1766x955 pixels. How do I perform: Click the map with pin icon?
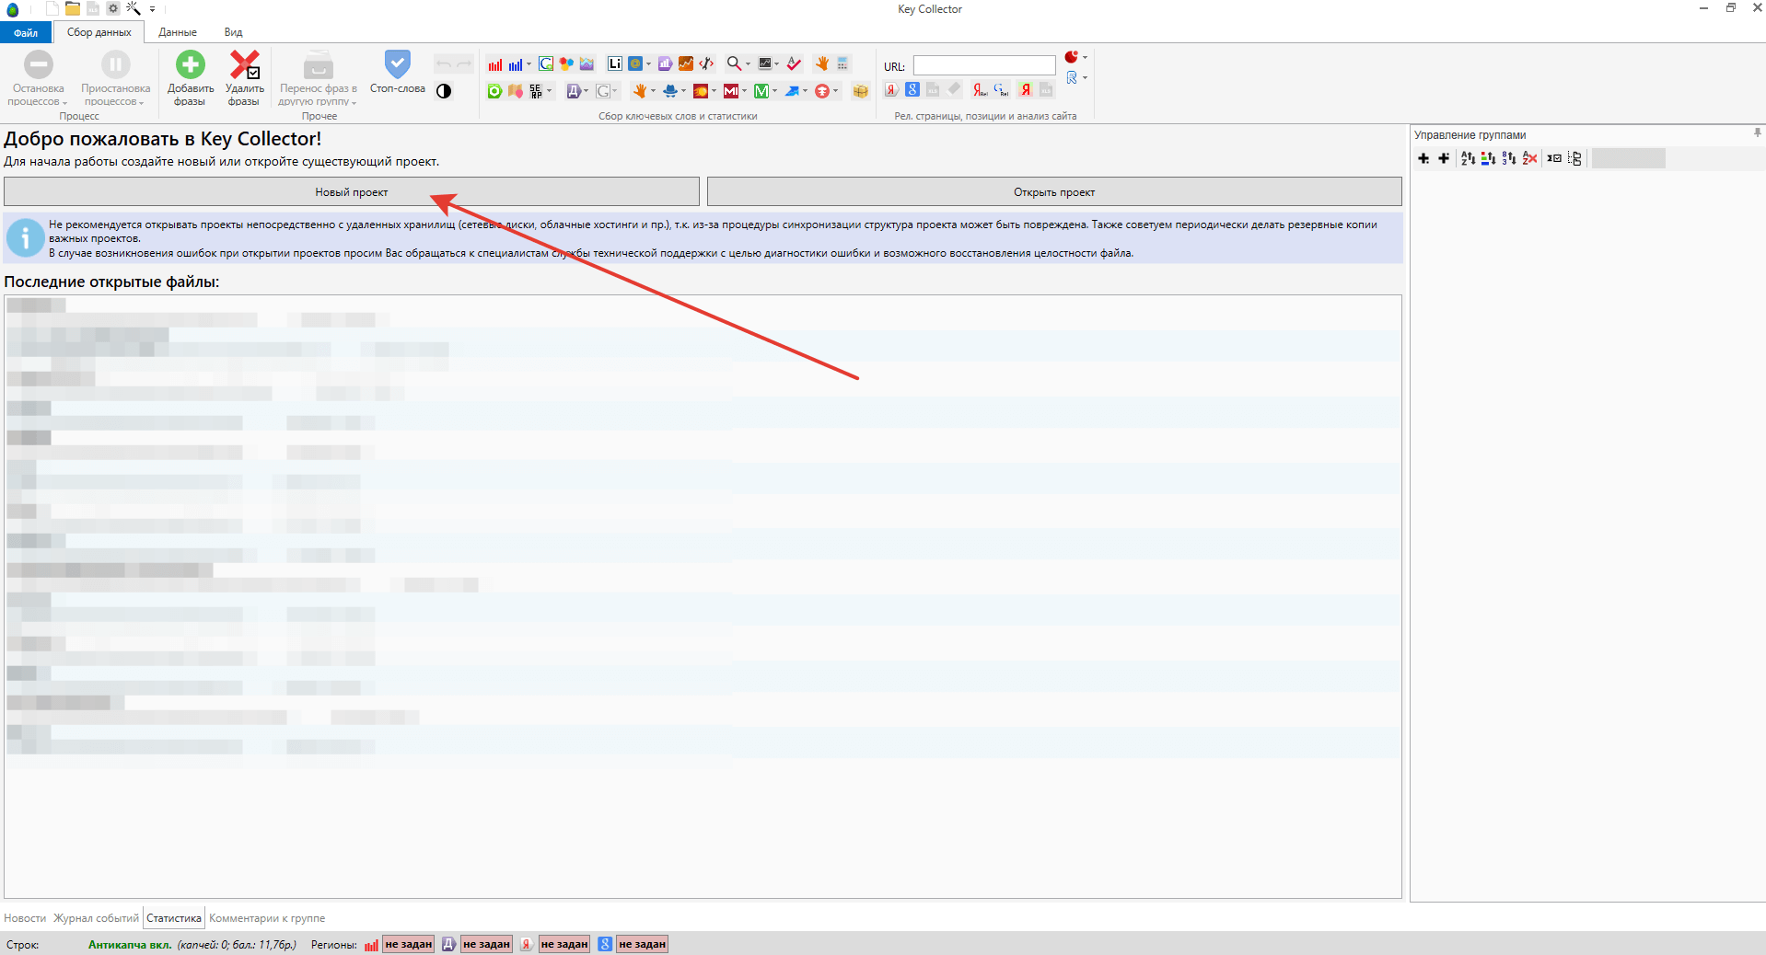[516, 91]
